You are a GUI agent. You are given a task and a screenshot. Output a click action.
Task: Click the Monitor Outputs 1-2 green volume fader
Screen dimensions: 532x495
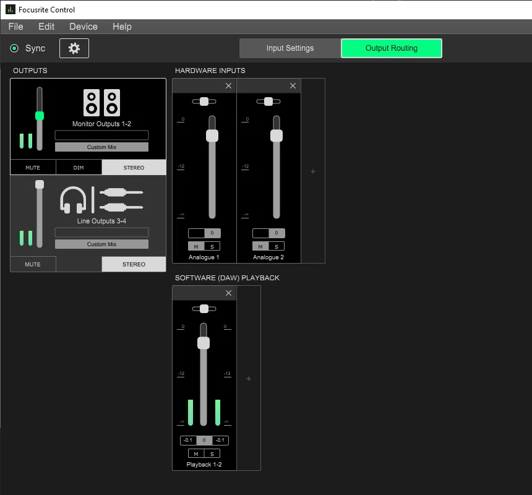pos(40,116)
